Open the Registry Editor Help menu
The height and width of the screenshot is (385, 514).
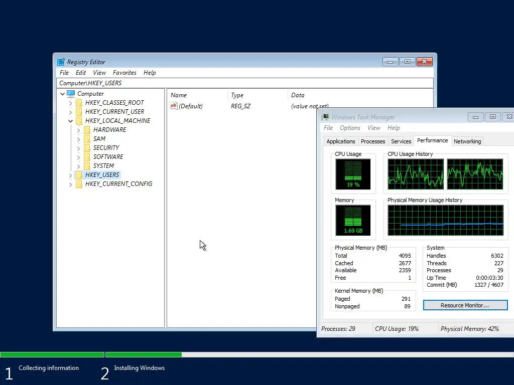(150, 73)
